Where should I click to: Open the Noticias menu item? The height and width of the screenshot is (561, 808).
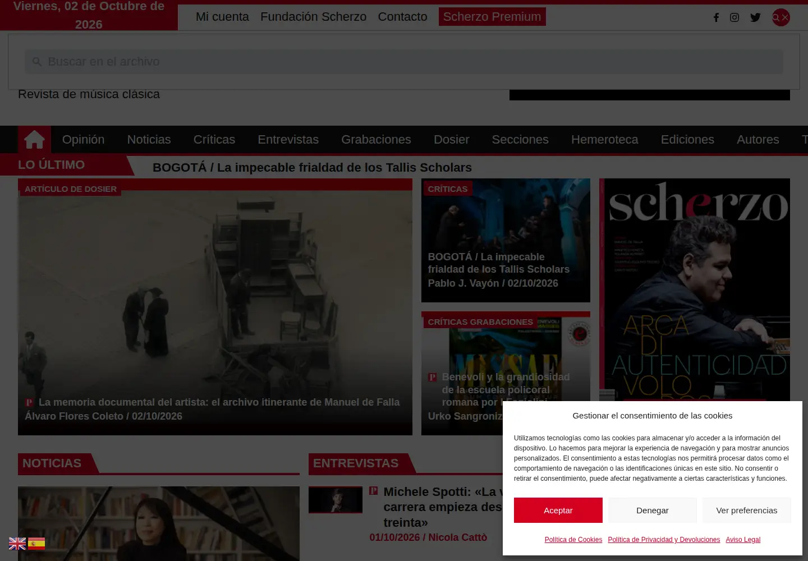[149, 139]
